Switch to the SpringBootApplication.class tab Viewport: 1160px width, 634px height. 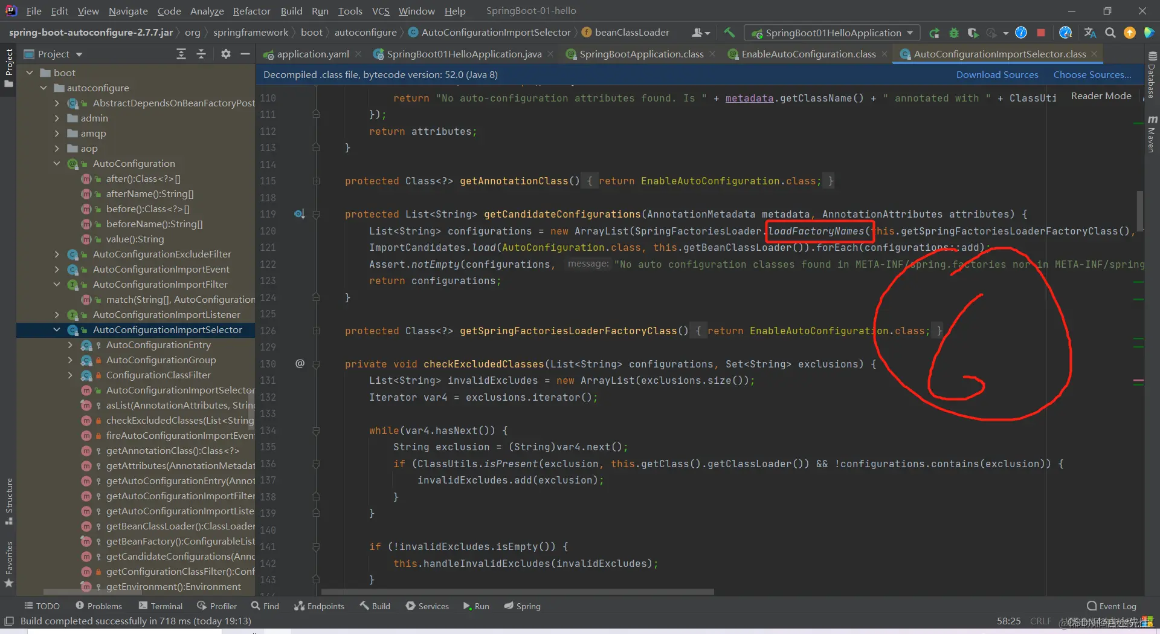pos(641,54)
